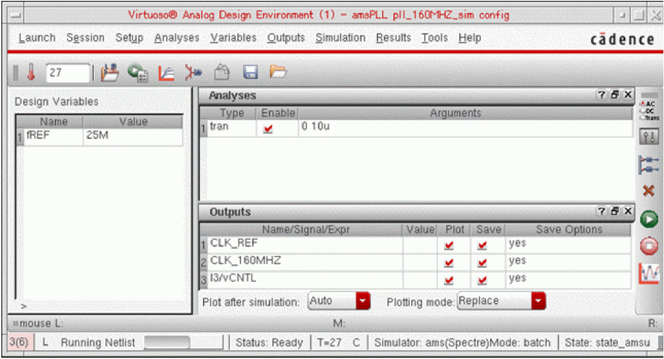This screenshot has width=664, height=359.
Task: Toggle the tran analysis Enable checkbox
Action: pos(267,128)
